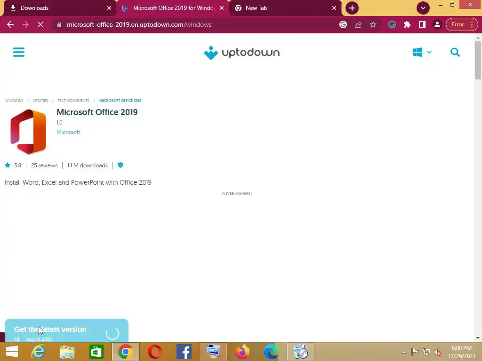Viewport: 482px width, 361px height.
Task: Go back with the browser back arrow
Action: click(x=10, y=24)
